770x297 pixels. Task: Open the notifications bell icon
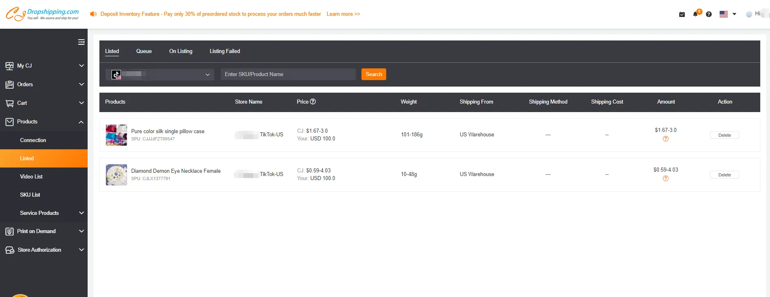695,14
